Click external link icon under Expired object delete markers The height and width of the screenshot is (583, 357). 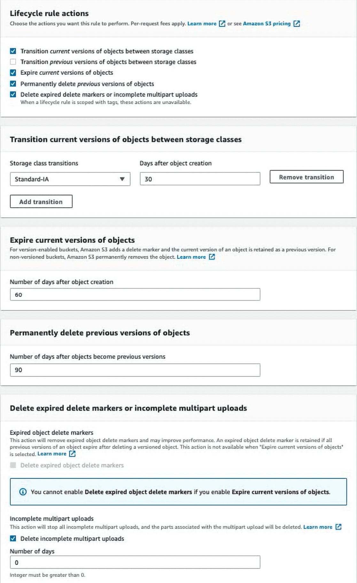point(73,454)
